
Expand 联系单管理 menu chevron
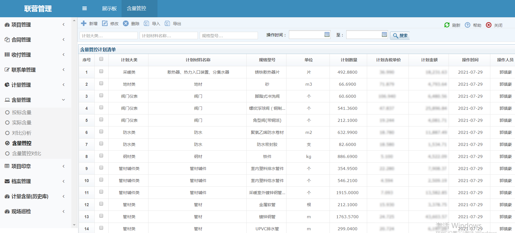point(64,70)
